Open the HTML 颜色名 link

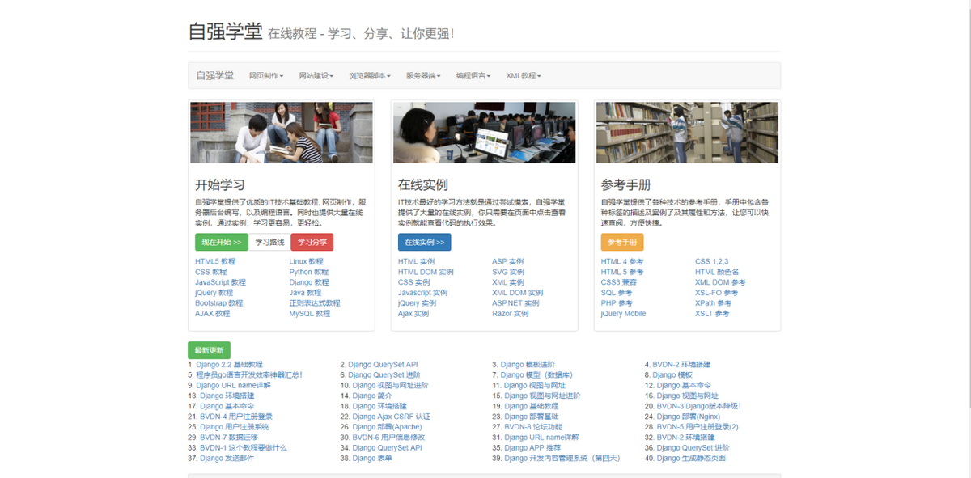717,272
